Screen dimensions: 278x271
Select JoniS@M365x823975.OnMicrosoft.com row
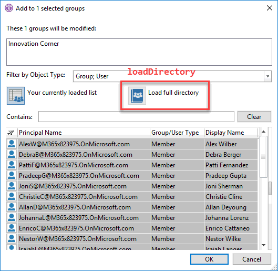click(x=132, y=186)
